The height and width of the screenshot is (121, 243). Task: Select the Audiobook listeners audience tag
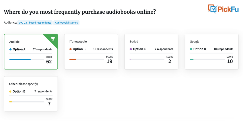pyautogui.click(x=66, y=23)
